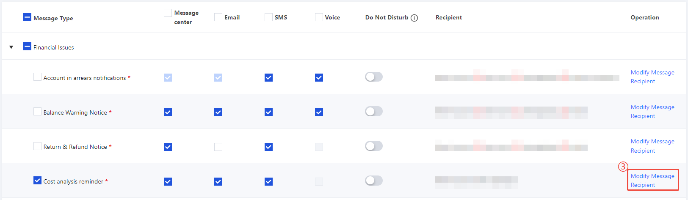Screen dimensions: 688x200
Task: Uncheck the Cost analysis reminder row checkbox
Action: click(x=37, y=181)
